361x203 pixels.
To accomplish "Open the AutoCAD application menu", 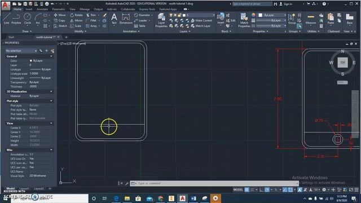I will 6,6.
